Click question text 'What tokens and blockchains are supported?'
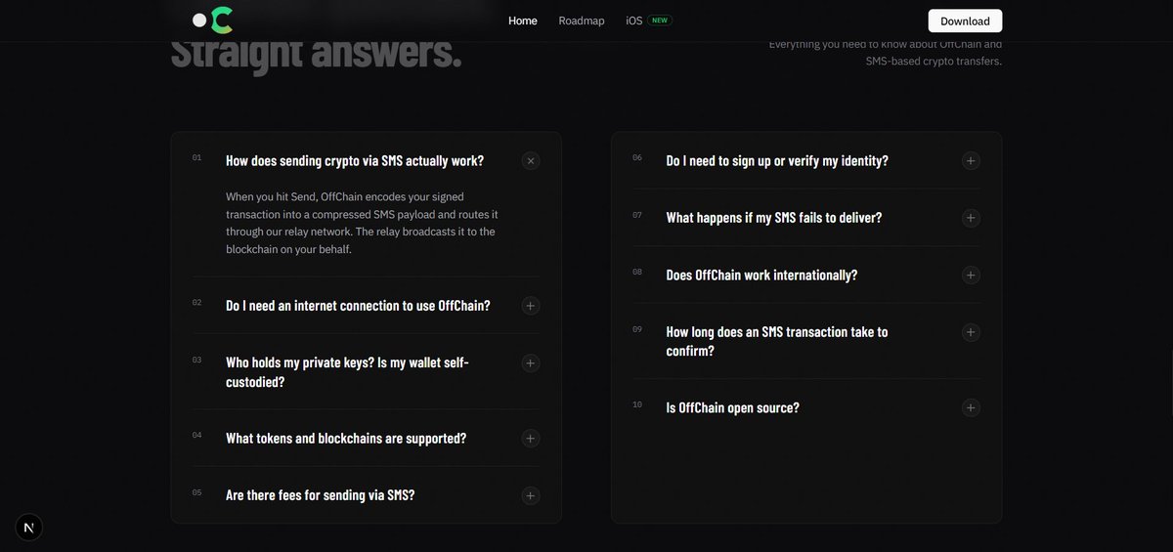The image size is (1173, 552). (x=346, y=439)
